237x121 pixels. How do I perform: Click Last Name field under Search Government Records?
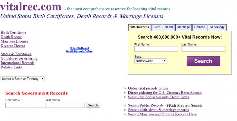point(65,105)
